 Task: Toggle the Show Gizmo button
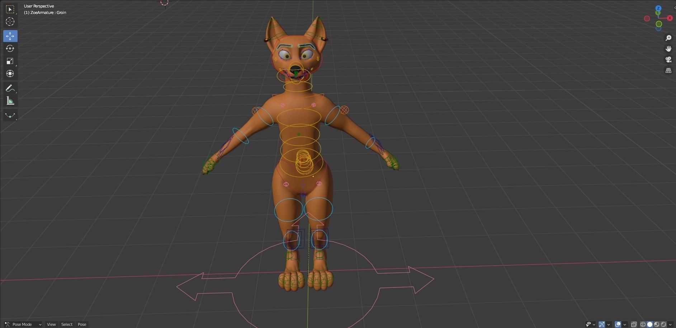tap(601, 324)
